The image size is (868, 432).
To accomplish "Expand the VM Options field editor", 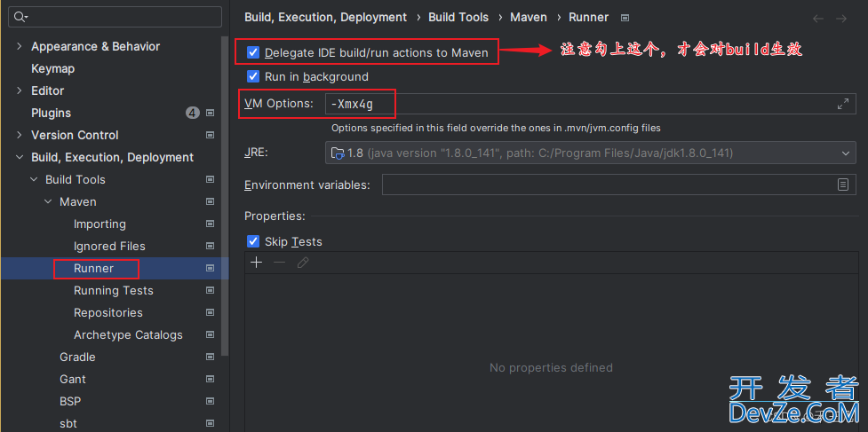I will click(843, 103).
